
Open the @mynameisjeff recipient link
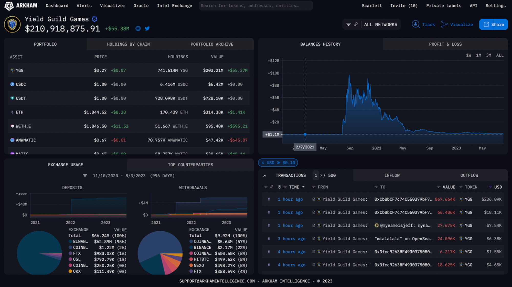405,225
